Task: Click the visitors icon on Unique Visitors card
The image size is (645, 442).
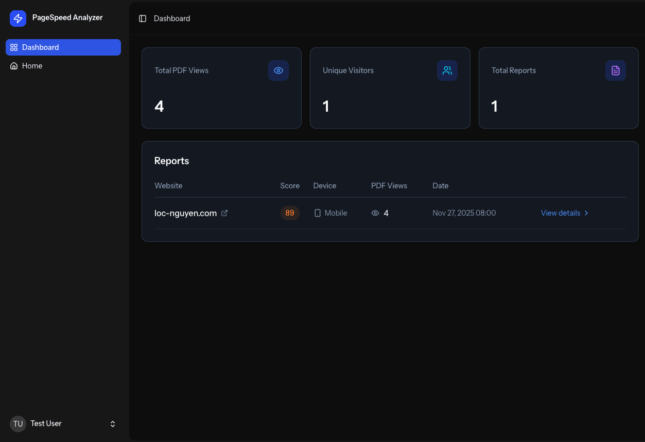Action: [447, 70]
